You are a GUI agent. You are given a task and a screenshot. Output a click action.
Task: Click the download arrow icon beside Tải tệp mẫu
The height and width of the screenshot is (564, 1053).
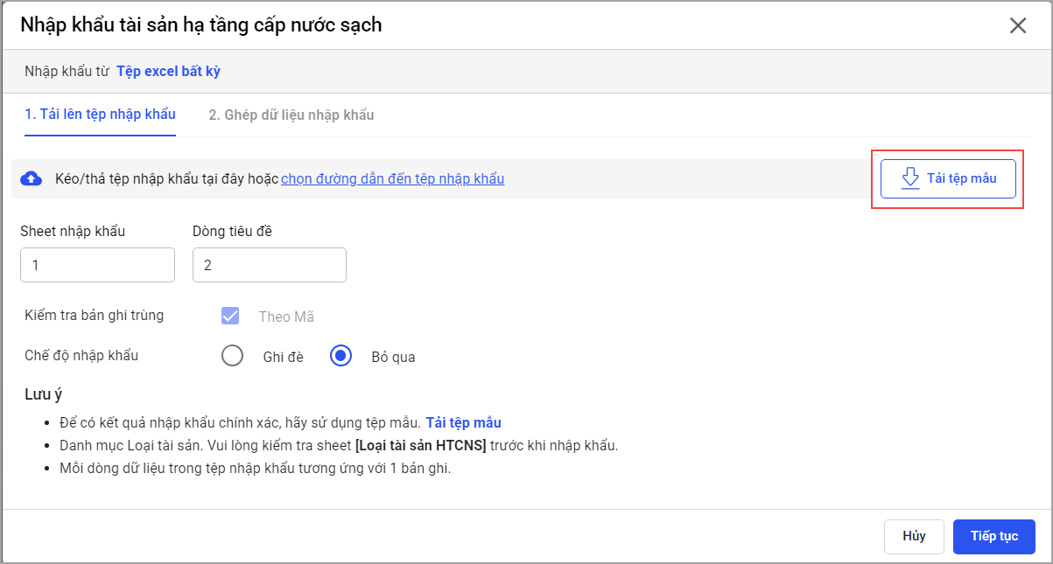tap(910, 178)
